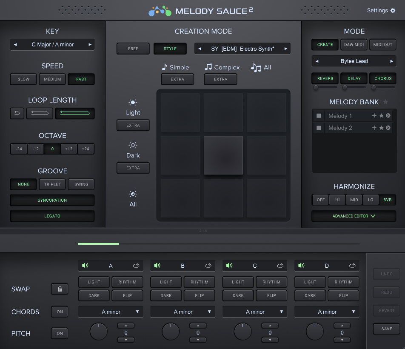Toggle the Swap lock icon

[60, 289]
